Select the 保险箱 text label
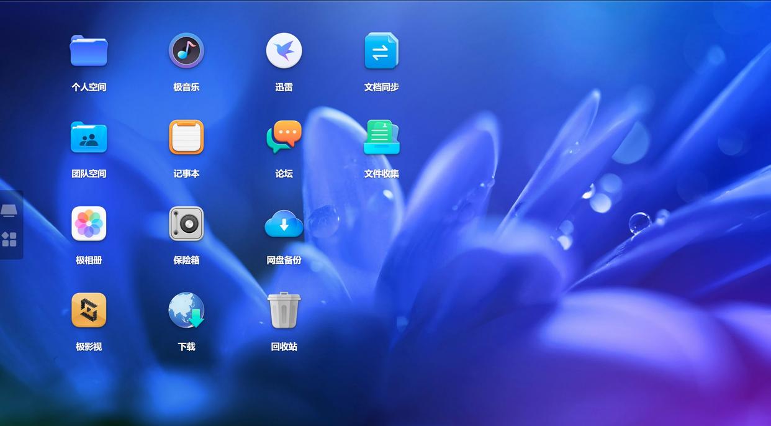Image resolution: width=771 pixels, height=426 pixels. click(186, 260)
